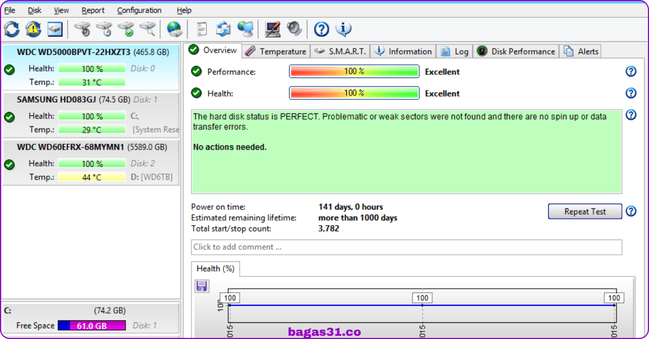This screenshot has height=339, width=649.
Task: Open the blue disk window toolbar icon
Action: click(55, 29)
